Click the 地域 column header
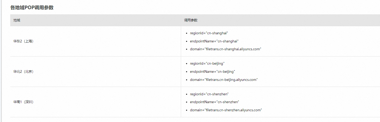 [x=17, y=20]
